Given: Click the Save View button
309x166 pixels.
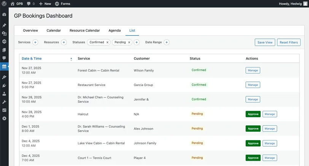Looking at the screenshot, I should [x=264, y=42].
